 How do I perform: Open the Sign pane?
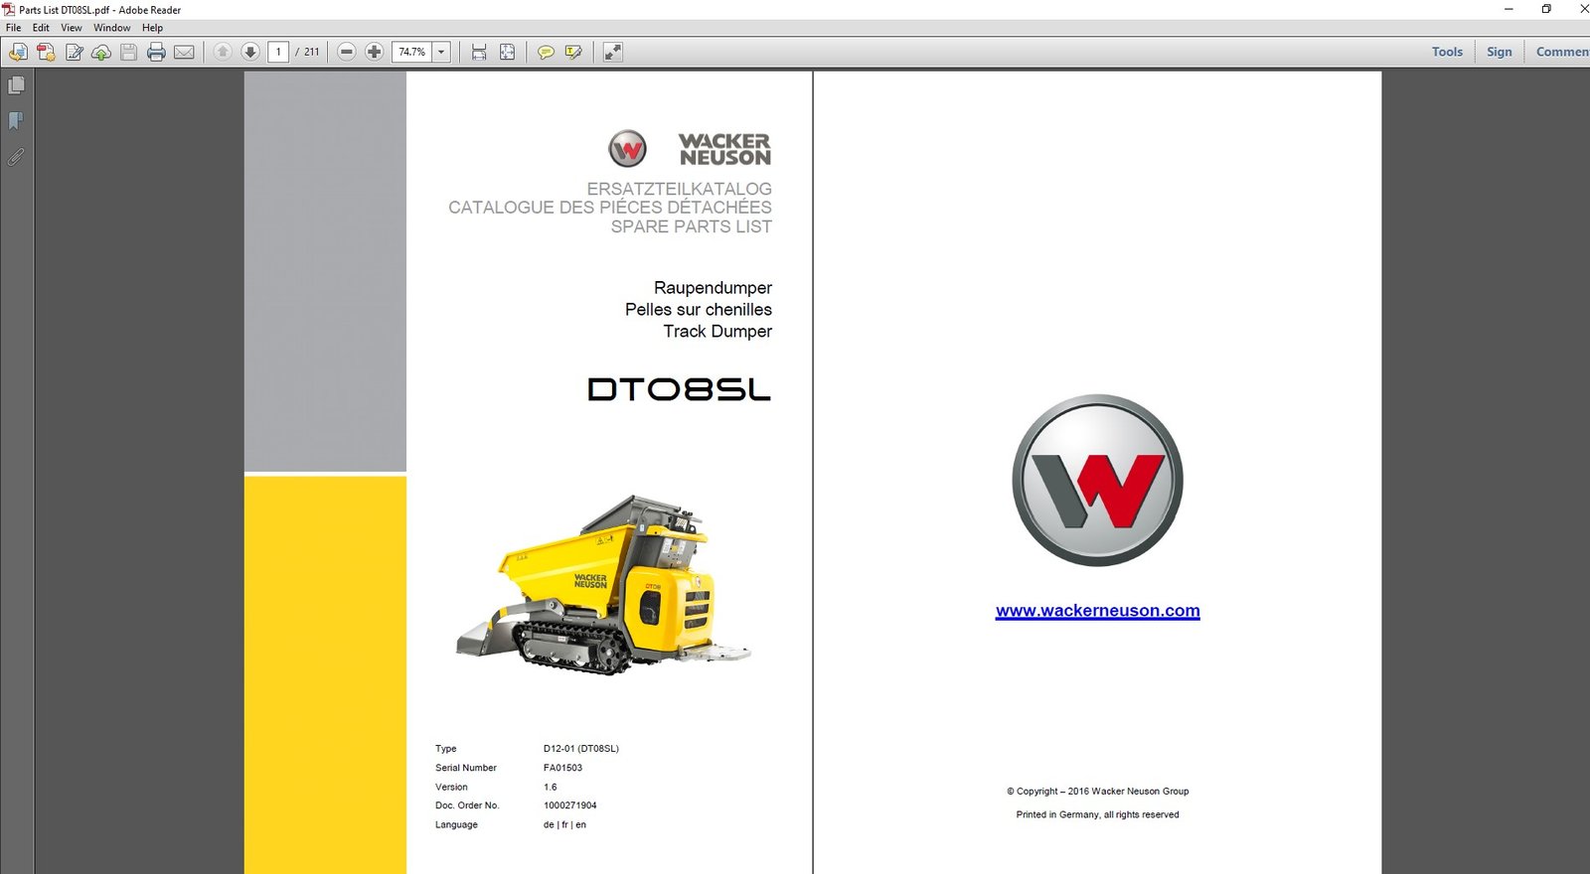point(1499,52)
